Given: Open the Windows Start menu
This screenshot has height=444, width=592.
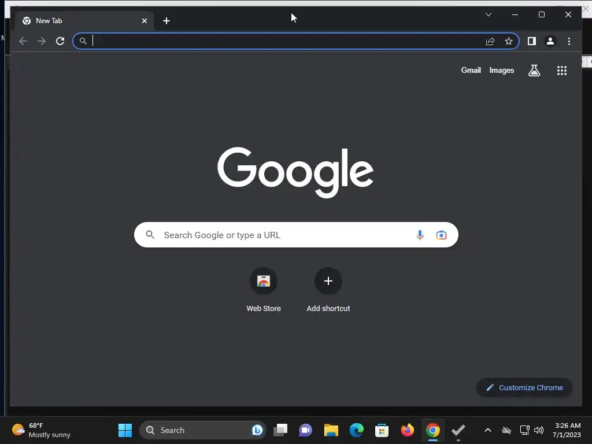Looking at the screenshot, I should click(125, 430).
